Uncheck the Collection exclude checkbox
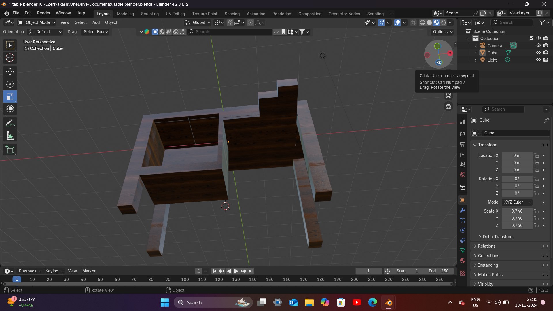The image size is (553, 311). pos(532,38)
